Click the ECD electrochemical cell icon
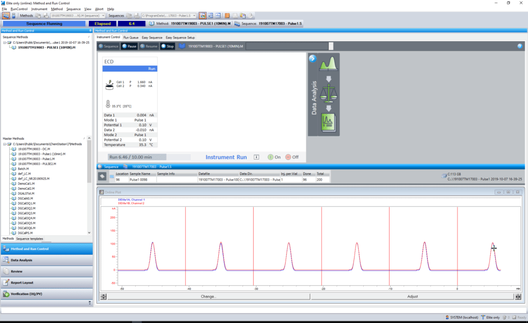This screenshot has height=323, width=528. (x=109, y=84)
